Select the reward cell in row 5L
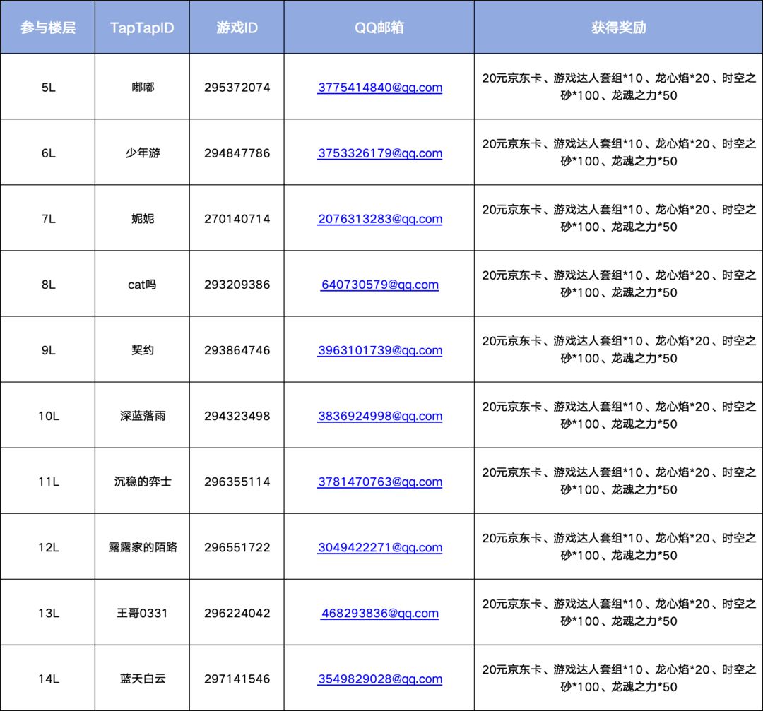The height and width of the screenshot is (711, 763). point(618,87)
